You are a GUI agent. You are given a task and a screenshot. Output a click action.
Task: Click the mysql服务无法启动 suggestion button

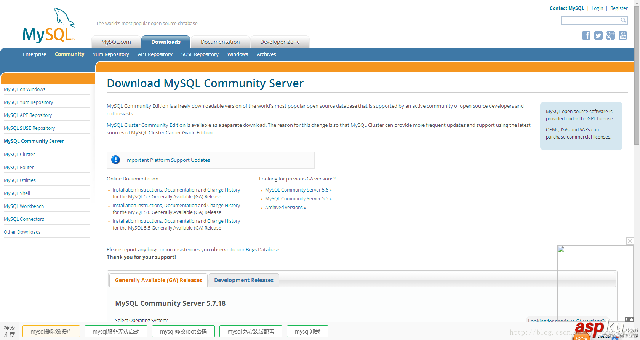click(x=116, y=332)
